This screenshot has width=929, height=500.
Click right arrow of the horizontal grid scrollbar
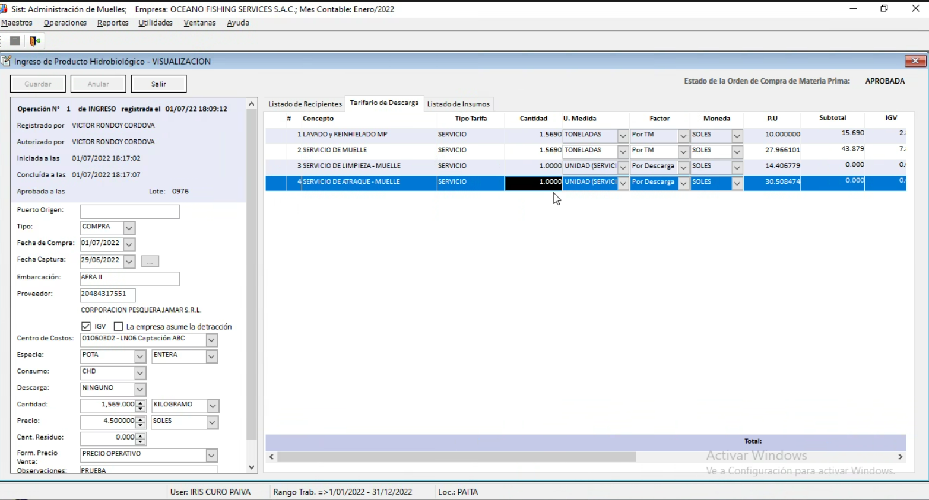(x=900, y=457)
